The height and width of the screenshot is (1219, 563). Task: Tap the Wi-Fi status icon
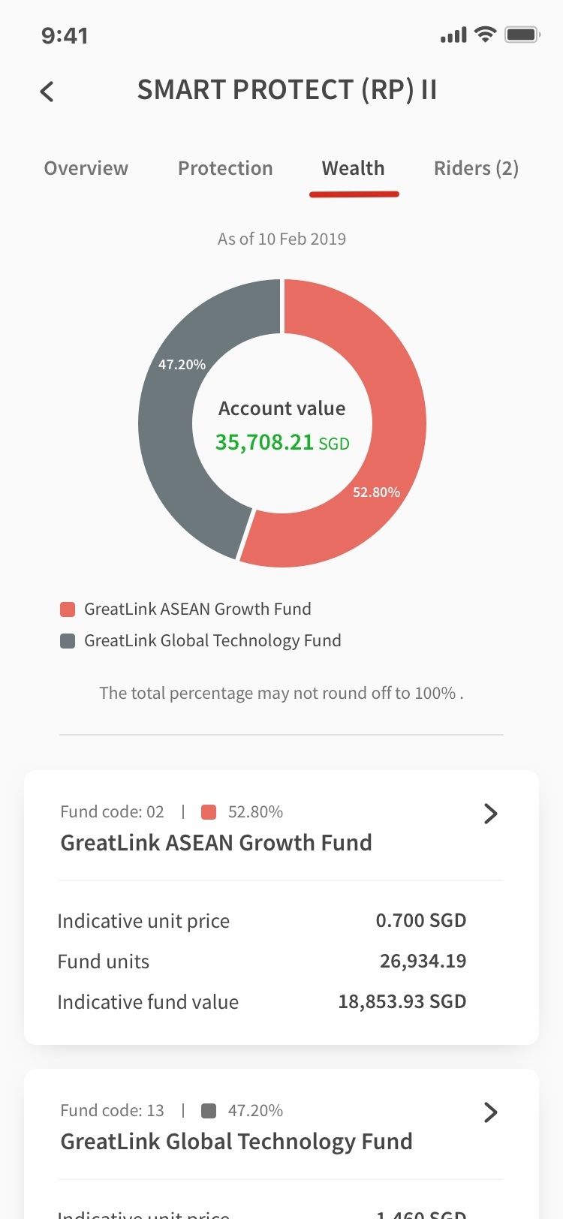point(486,35)
